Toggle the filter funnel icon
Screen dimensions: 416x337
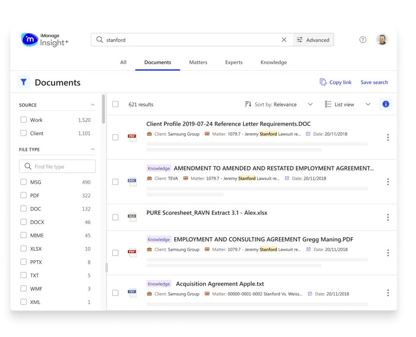23,82
